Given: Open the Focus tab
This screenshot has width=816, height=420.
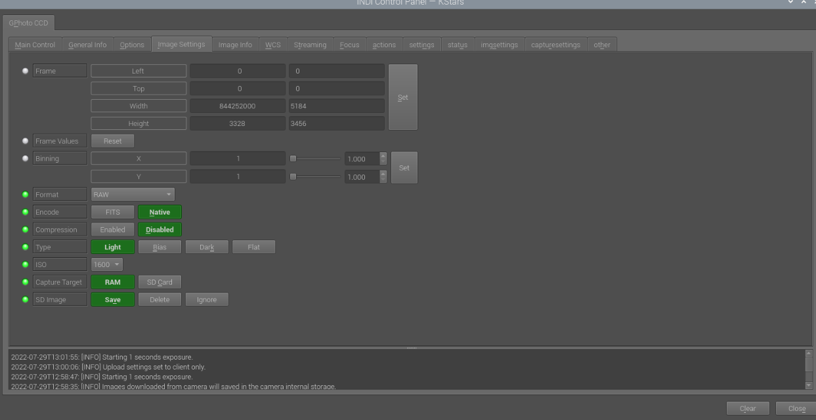Looking at the screenshot, I should pyautogui.click(x=349, y=45).
